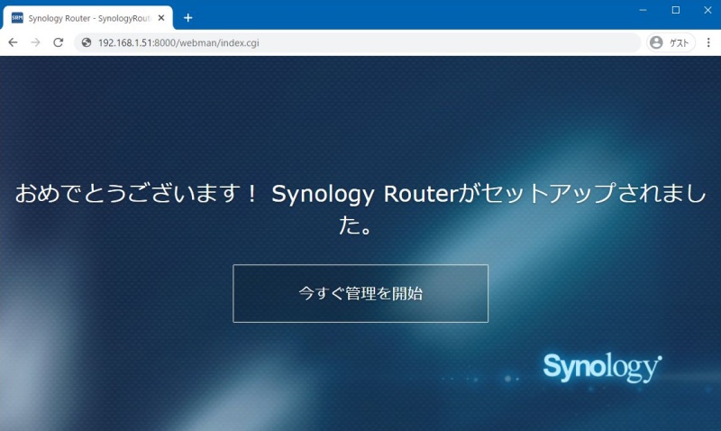Viewport: 721px width, 431px height.
Task: Open the Chrome three-dot menu
Action: pos(708,42)
